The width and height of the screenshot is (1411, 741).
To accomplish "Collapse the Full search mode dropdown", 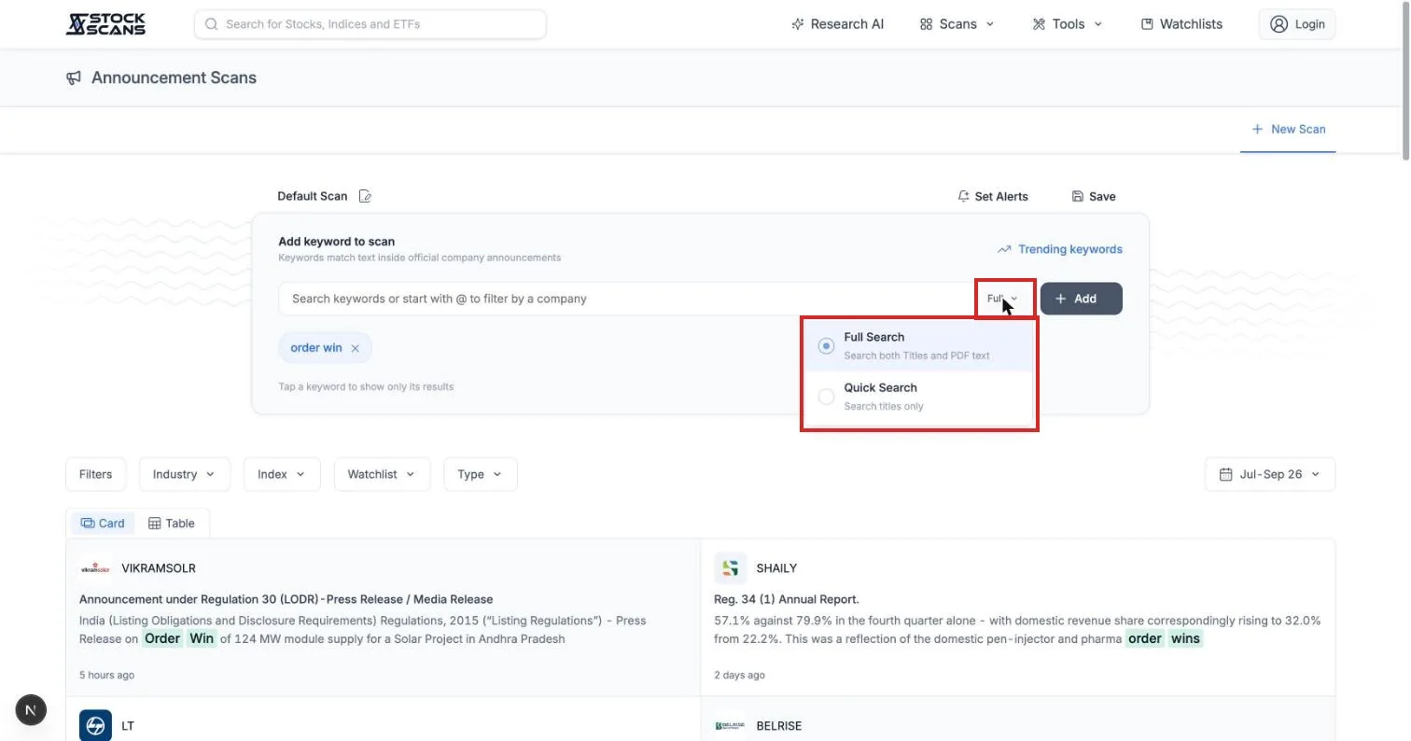I will coord(1003,299).
